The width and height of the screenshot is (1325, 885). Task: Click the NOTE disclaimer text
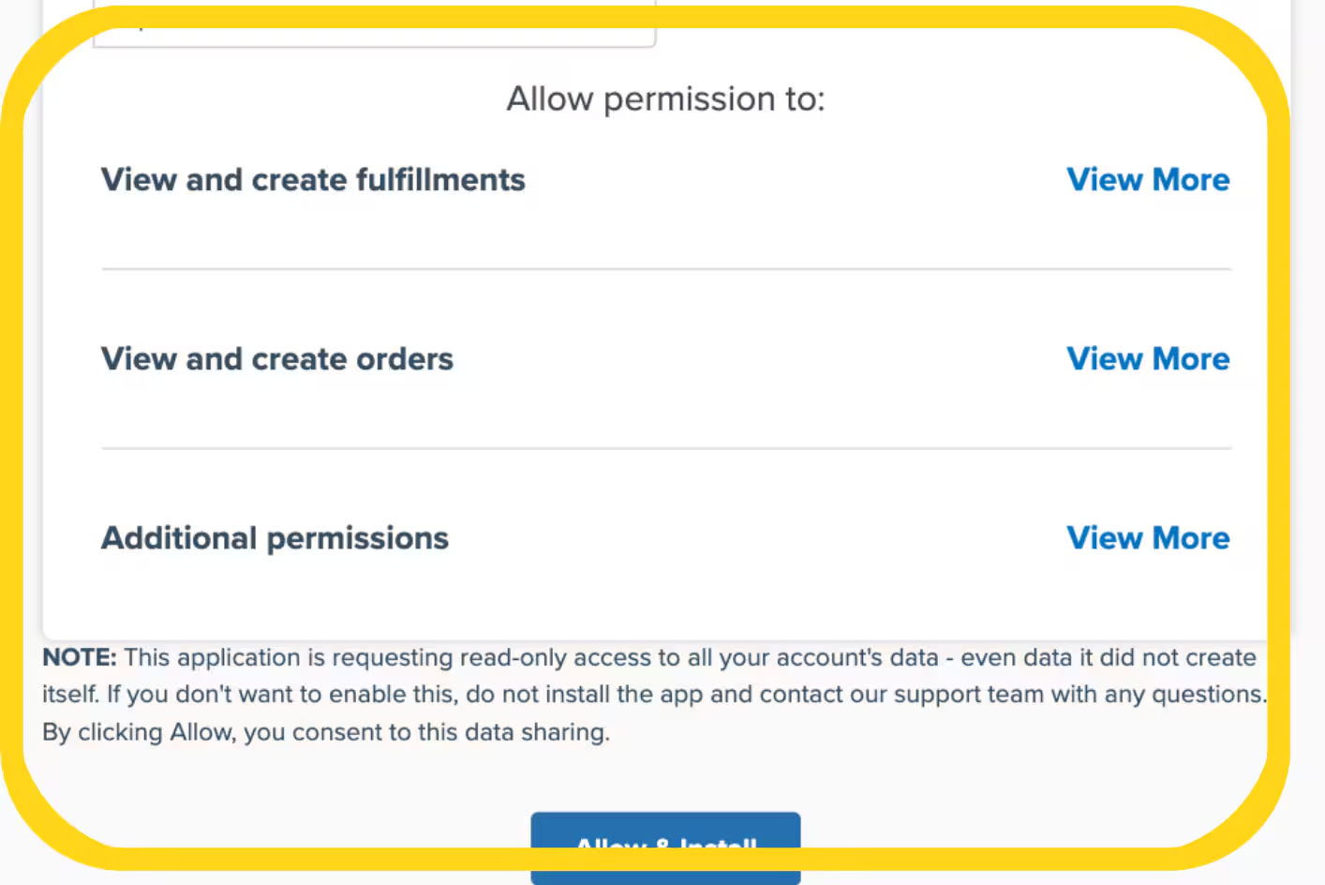point(653,694)
